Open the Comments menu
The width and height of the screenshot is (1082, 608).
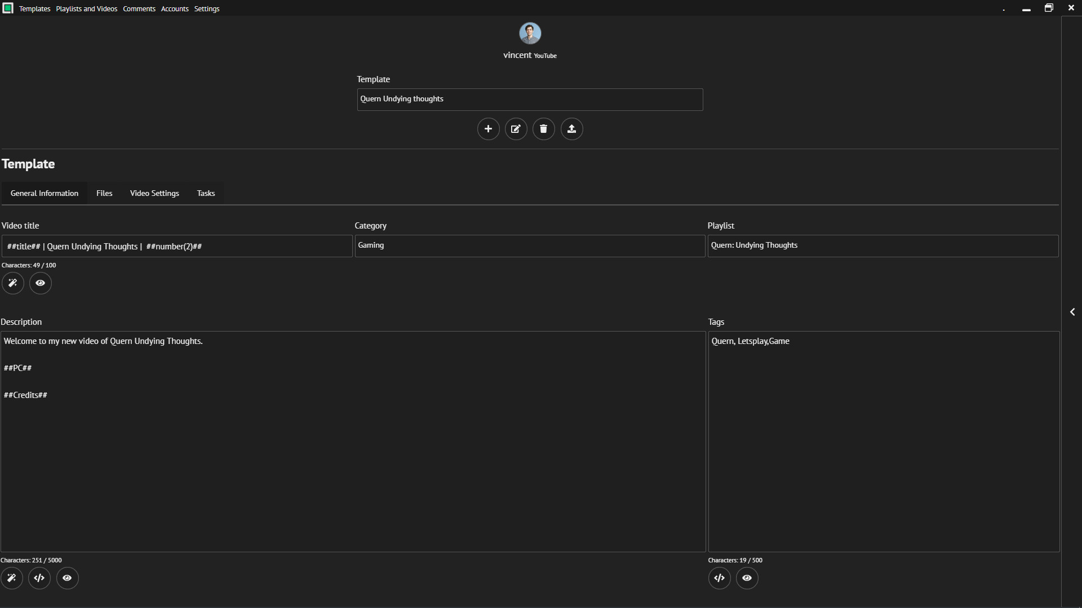pyautogui.click(x=139, y=8)
